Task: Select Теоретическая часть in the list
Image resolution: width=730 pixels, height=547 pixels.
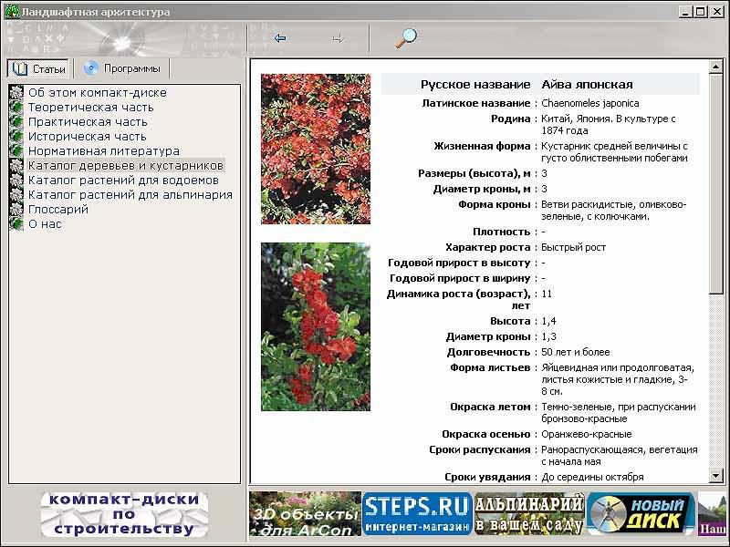Action: (90, 107)
